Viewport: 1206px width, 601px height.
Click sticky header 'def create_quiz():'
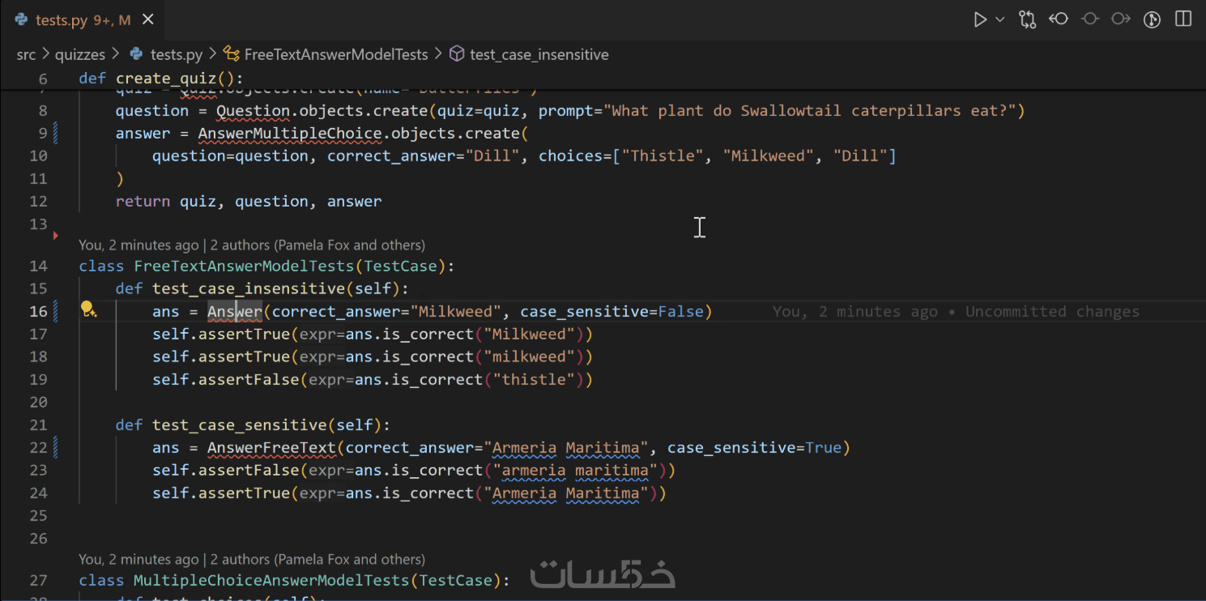point(161,79)
